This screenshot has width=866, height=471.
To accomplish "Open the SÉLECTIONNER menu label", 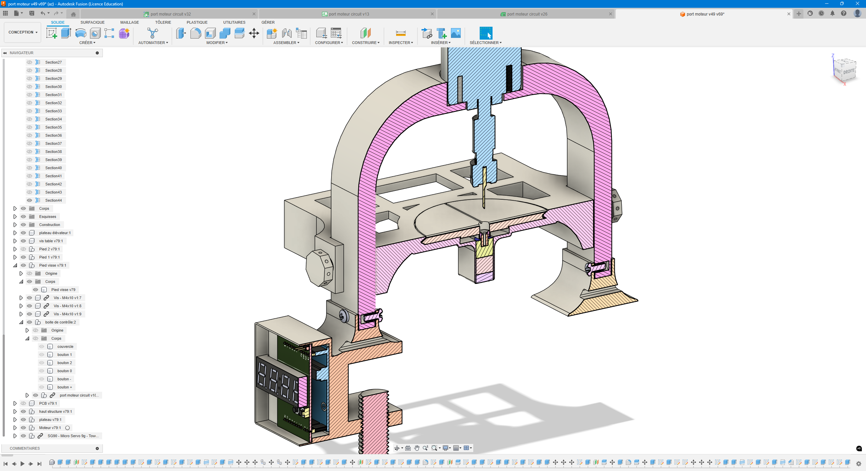I will point(485,43).
